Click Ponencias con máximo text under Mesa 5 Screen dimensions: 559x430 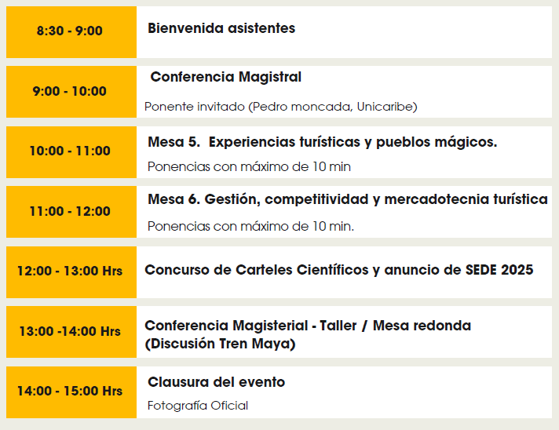[249, 166]
